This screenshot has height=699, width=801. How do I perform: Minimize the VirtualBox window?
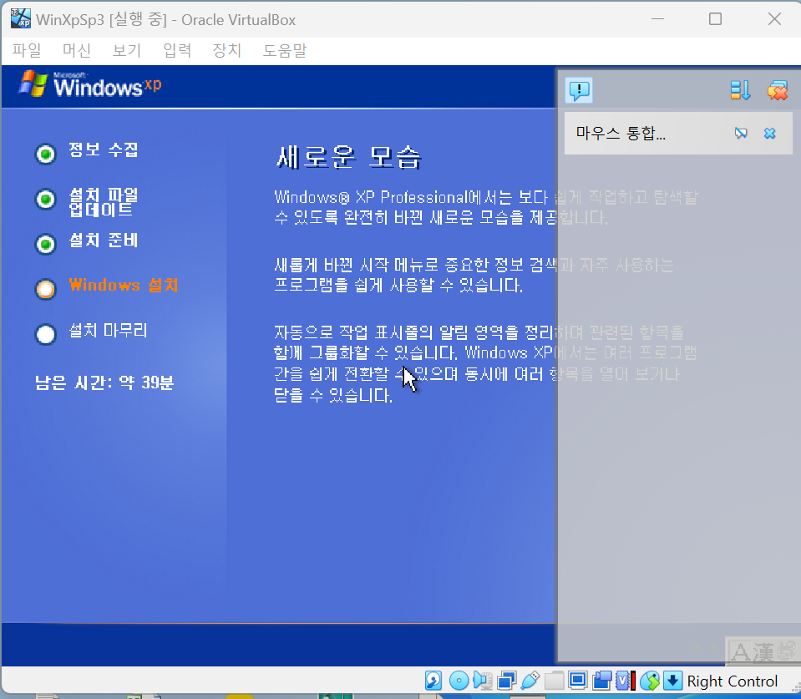click(658, 19)
